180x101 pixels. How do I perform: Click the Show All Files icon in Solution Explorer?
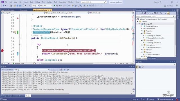click(x=157, y=13)
